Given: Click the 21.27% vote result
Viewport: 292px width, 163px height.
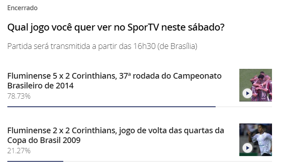Looking at the screenshot, I should pos(19,150).
